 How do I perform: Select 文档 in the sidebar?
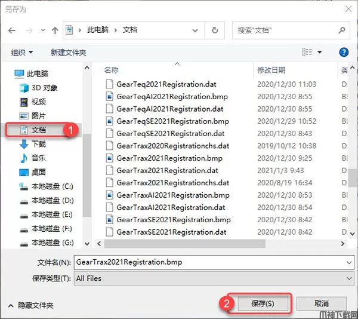coord(33,130)
